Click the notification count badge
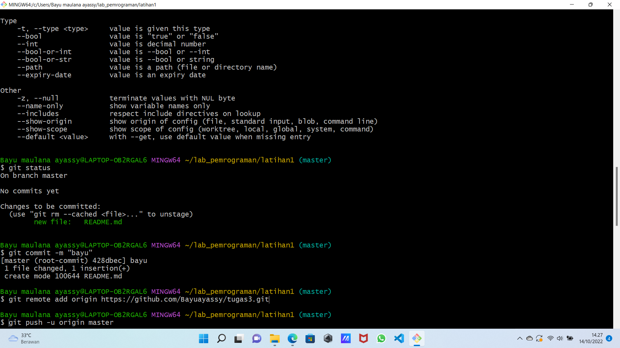 coord(609,338)
